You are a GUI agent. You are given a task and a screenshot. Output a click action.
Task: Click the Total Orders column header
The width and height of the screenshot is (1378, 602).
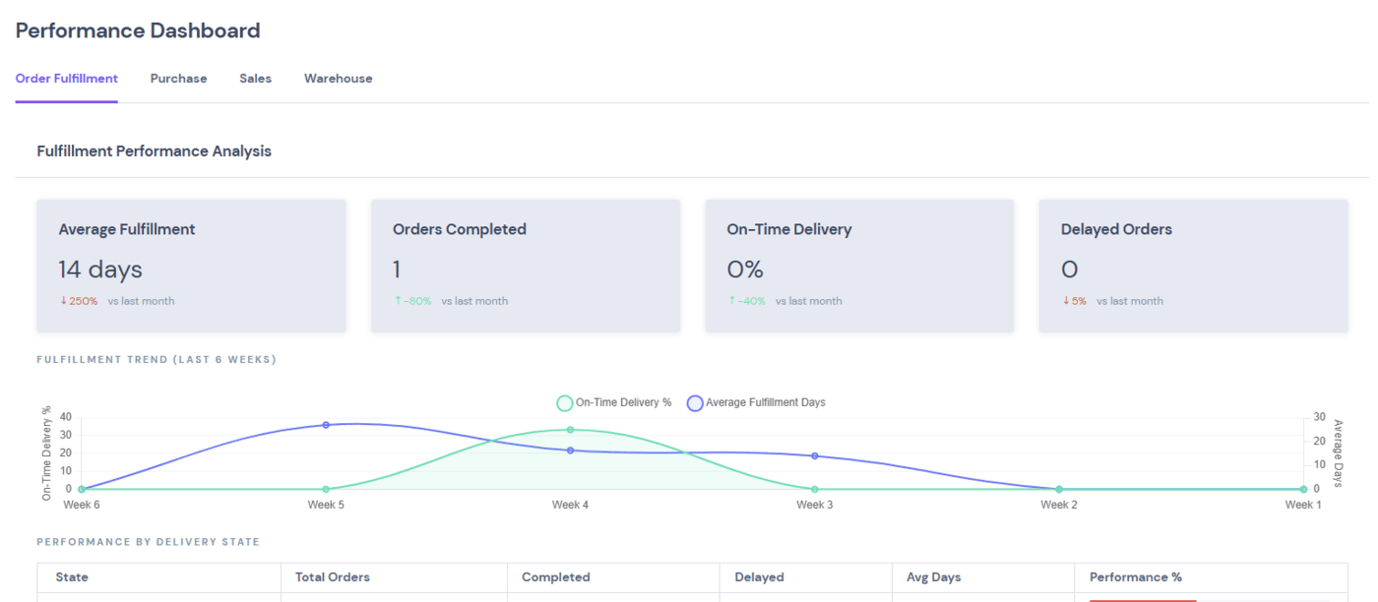tap(333, 577)
